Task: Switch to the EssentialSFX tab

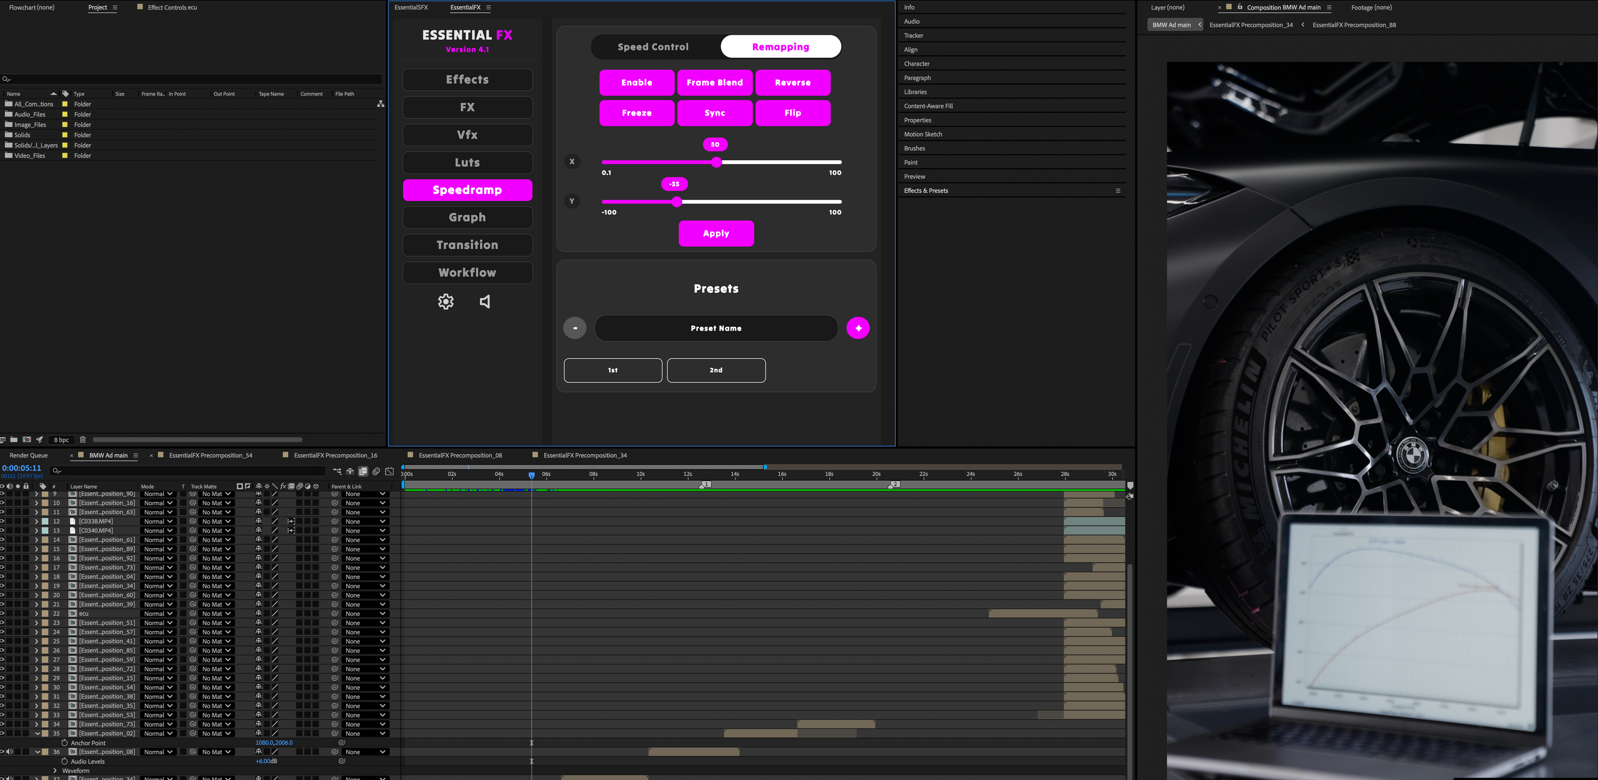Action: point(411,7)
